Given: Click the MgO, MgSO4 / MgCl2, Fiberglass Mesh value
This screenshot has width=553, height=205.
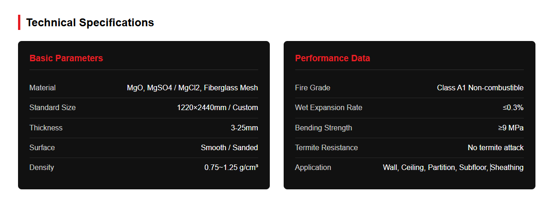Looking at the screenshot, I should (x=193, y=88).
